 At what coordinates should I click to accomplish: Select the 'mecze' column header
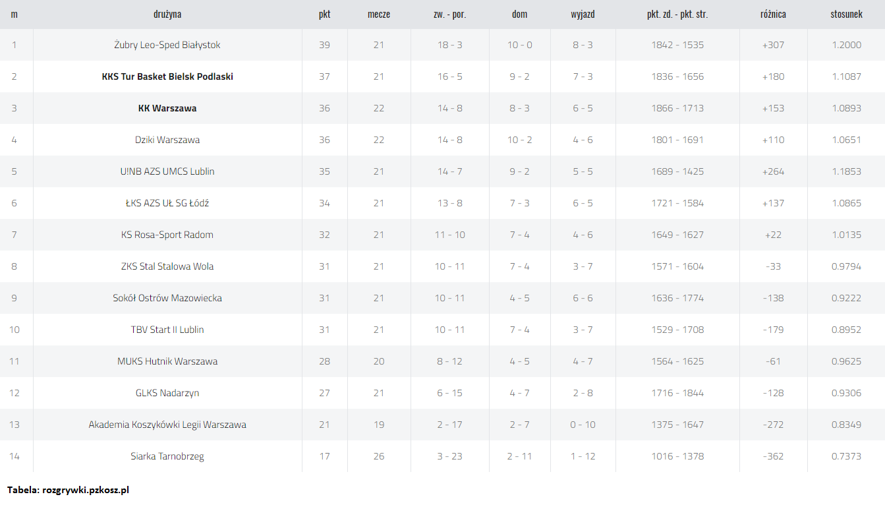379,14
